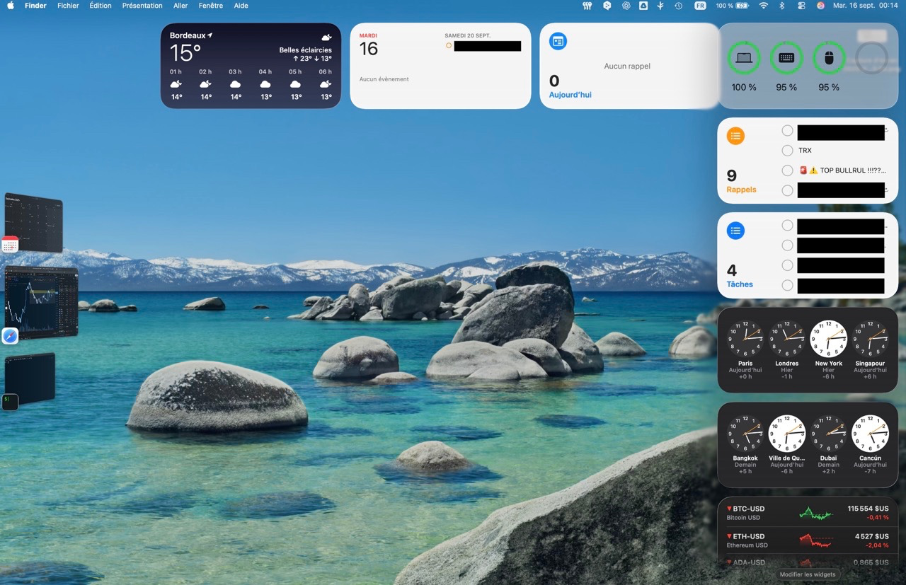Open the orange Rappels list icon
Screen dimensions: 906x585
736,136
